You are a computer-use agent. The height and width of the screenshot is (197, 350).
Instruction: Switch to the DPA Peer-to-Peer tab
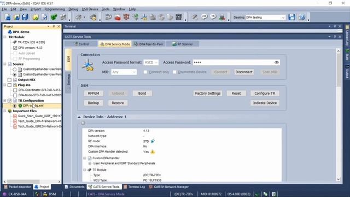click(148, 44)
